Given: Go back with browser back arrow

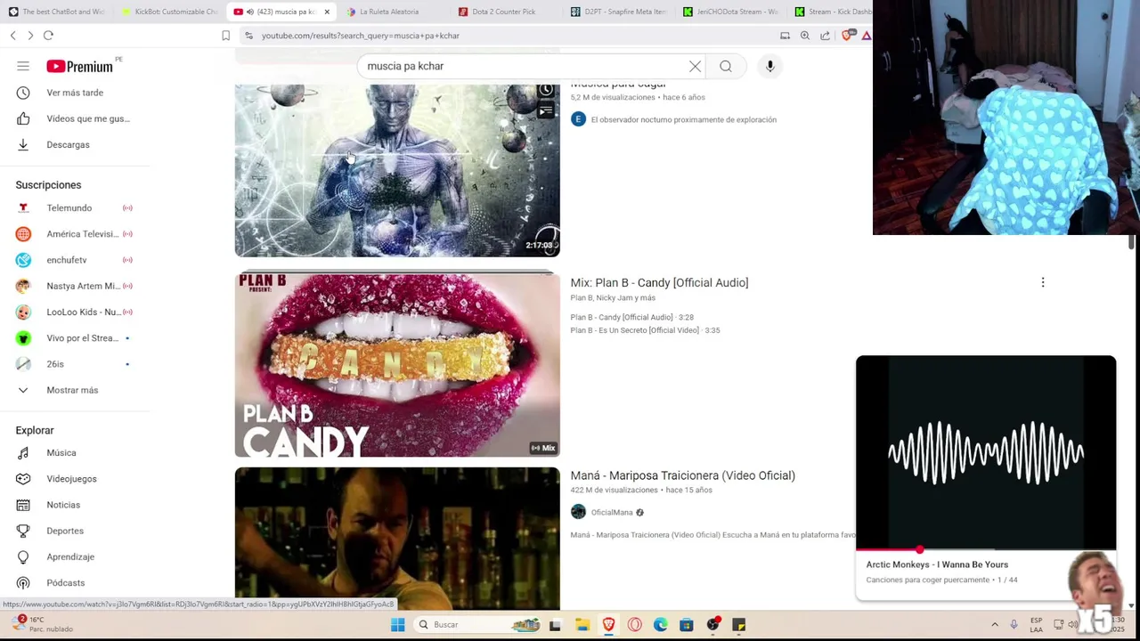Looking at the screenshot, I should click(x=12, y=36).
